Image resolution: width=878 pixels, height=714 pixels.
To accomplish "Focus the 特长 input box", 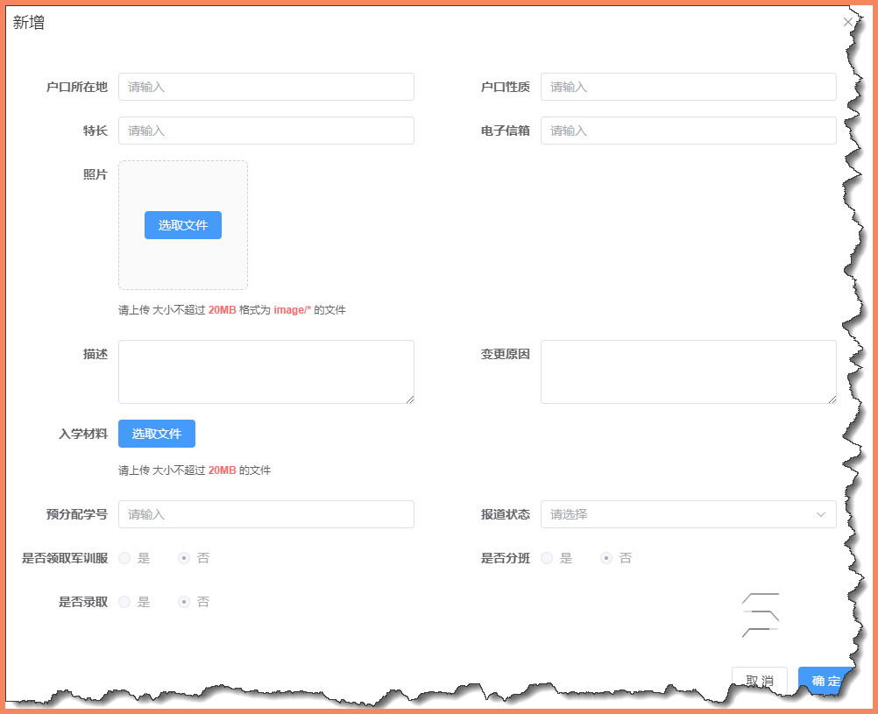I will pos(266,130).
